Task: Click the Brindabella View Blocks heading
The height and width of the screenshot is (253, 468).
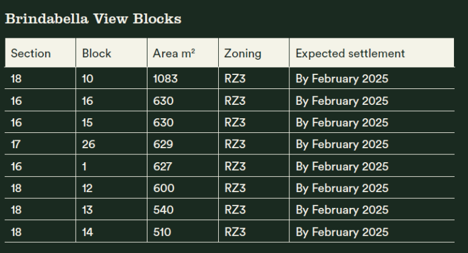Action: point(93,19)
